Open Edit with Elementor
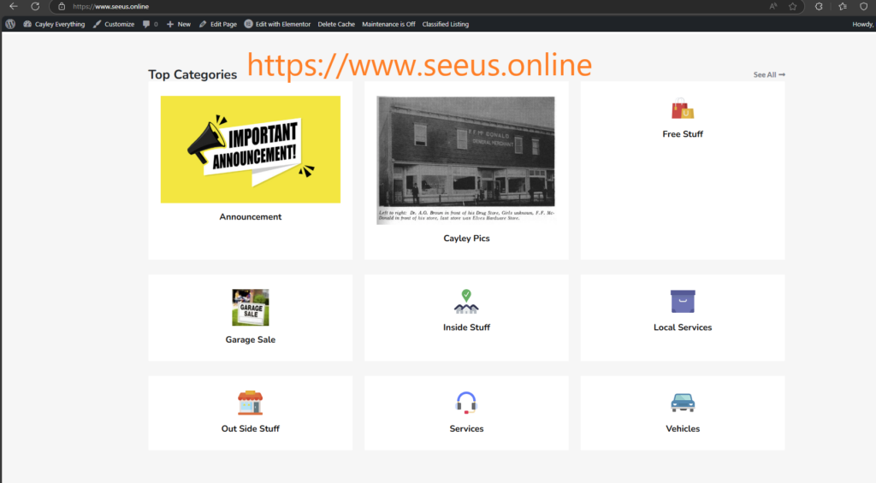This screenshot has width=876, height=483. [277, 24]
